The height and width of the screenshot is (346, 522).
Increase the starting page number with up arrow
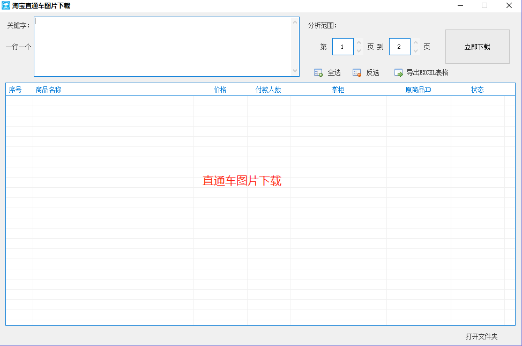click(x=358, y=43)
